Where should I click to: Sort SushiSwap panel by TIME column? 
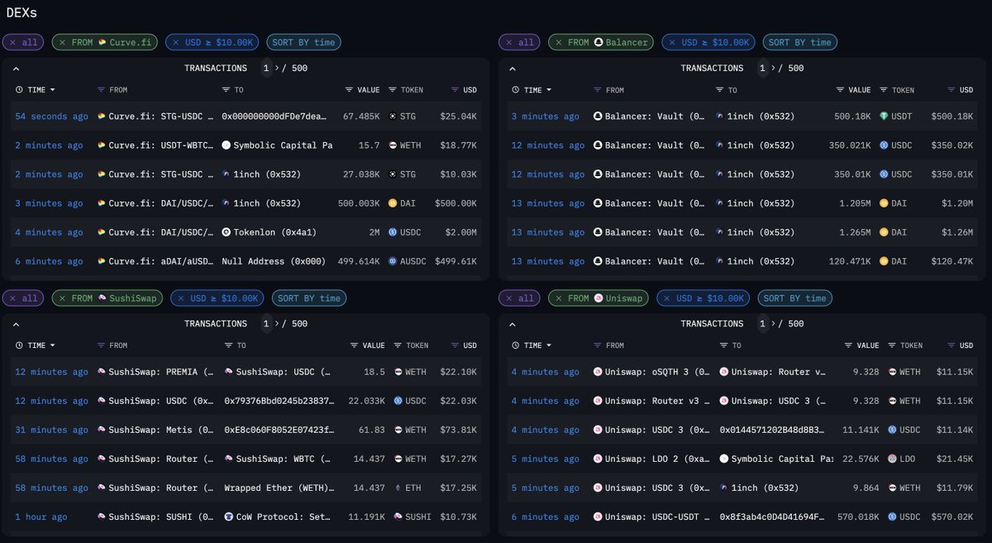pyautogui.click(x=36, y=345)
